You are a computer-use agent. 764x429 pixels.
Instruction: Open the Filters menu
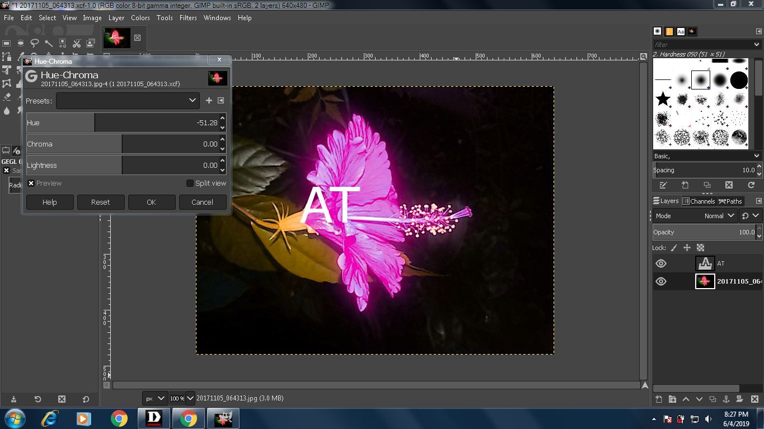188,18
